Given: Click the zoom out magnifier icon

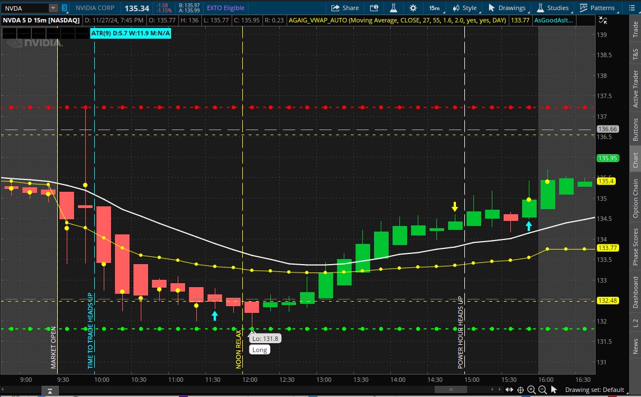Looking at the screenshot, I should click(542, 390).
